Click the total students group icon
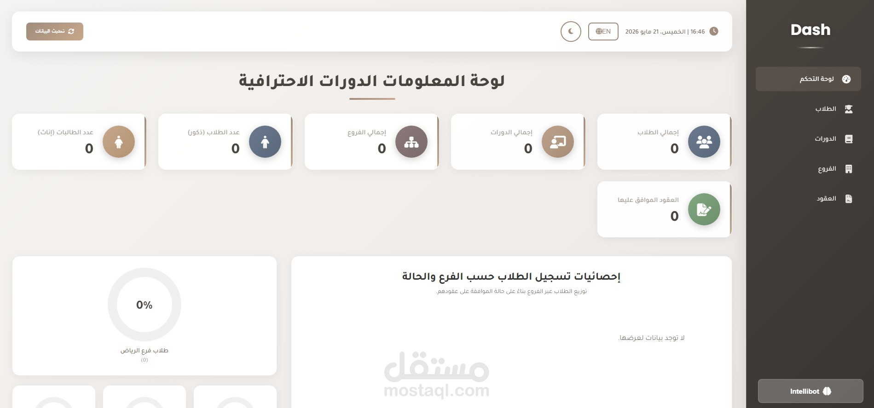This screenshot has width=874, height=408. (704, 142)
